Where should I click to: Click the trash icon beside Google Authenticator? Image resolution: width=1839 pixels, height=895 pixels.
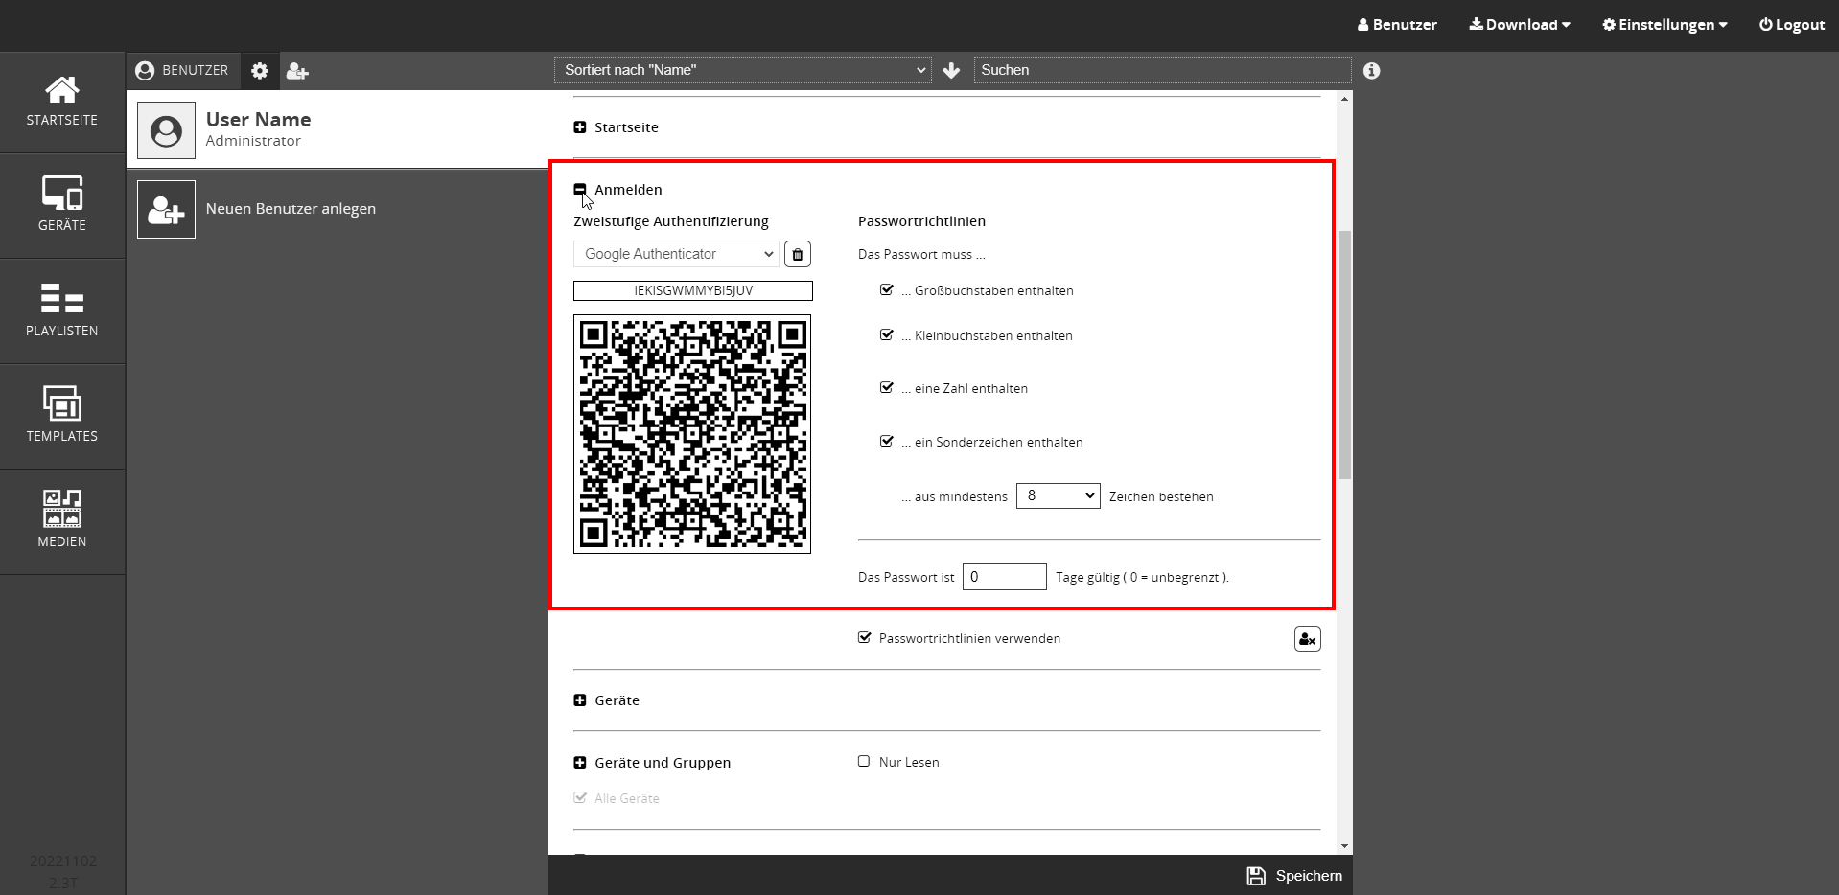pos(798,254)
